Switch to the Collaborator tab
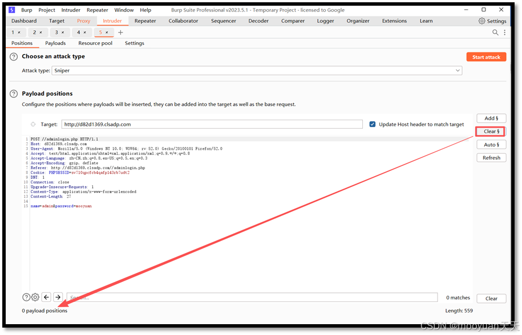522x335 pixels. [x=183, y=21]
